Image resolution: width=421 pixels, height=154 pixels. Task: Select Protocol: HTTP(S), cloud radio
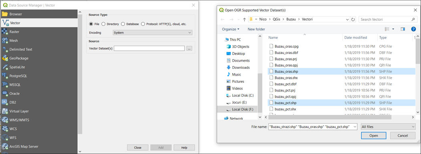143,24
